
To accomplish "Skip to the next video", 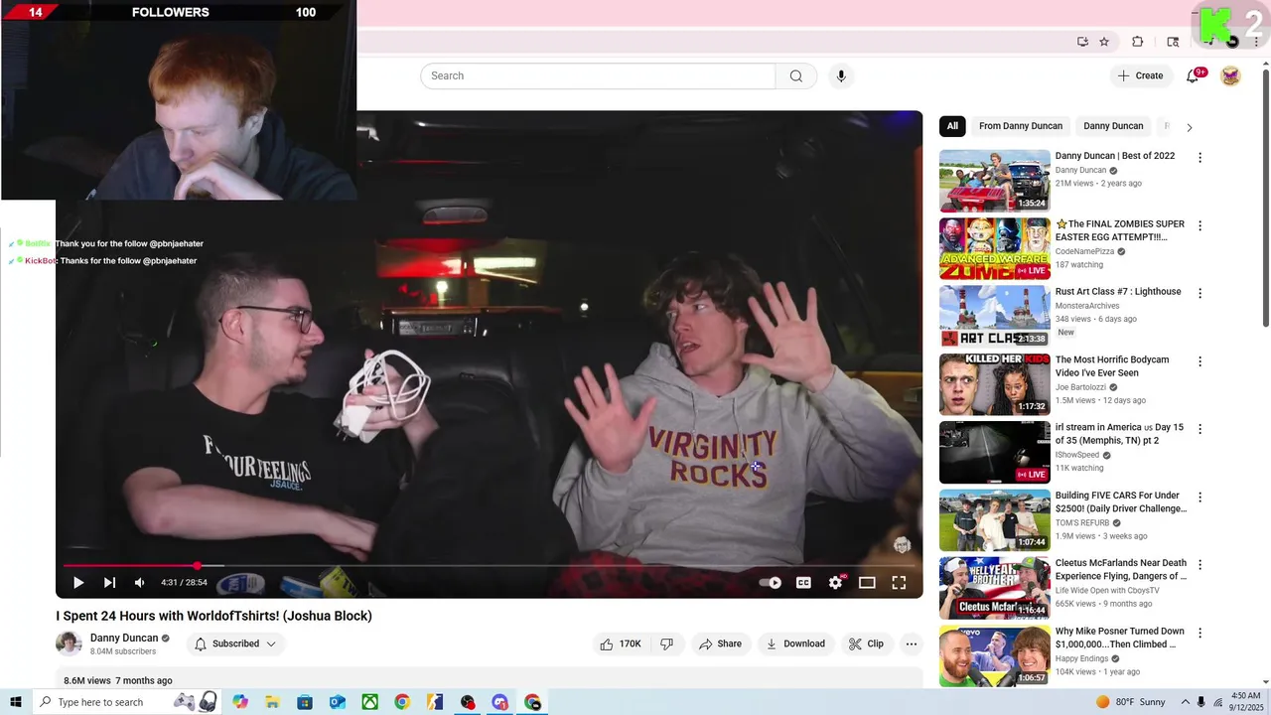I will pyautogui.click(x=109, y=583).
